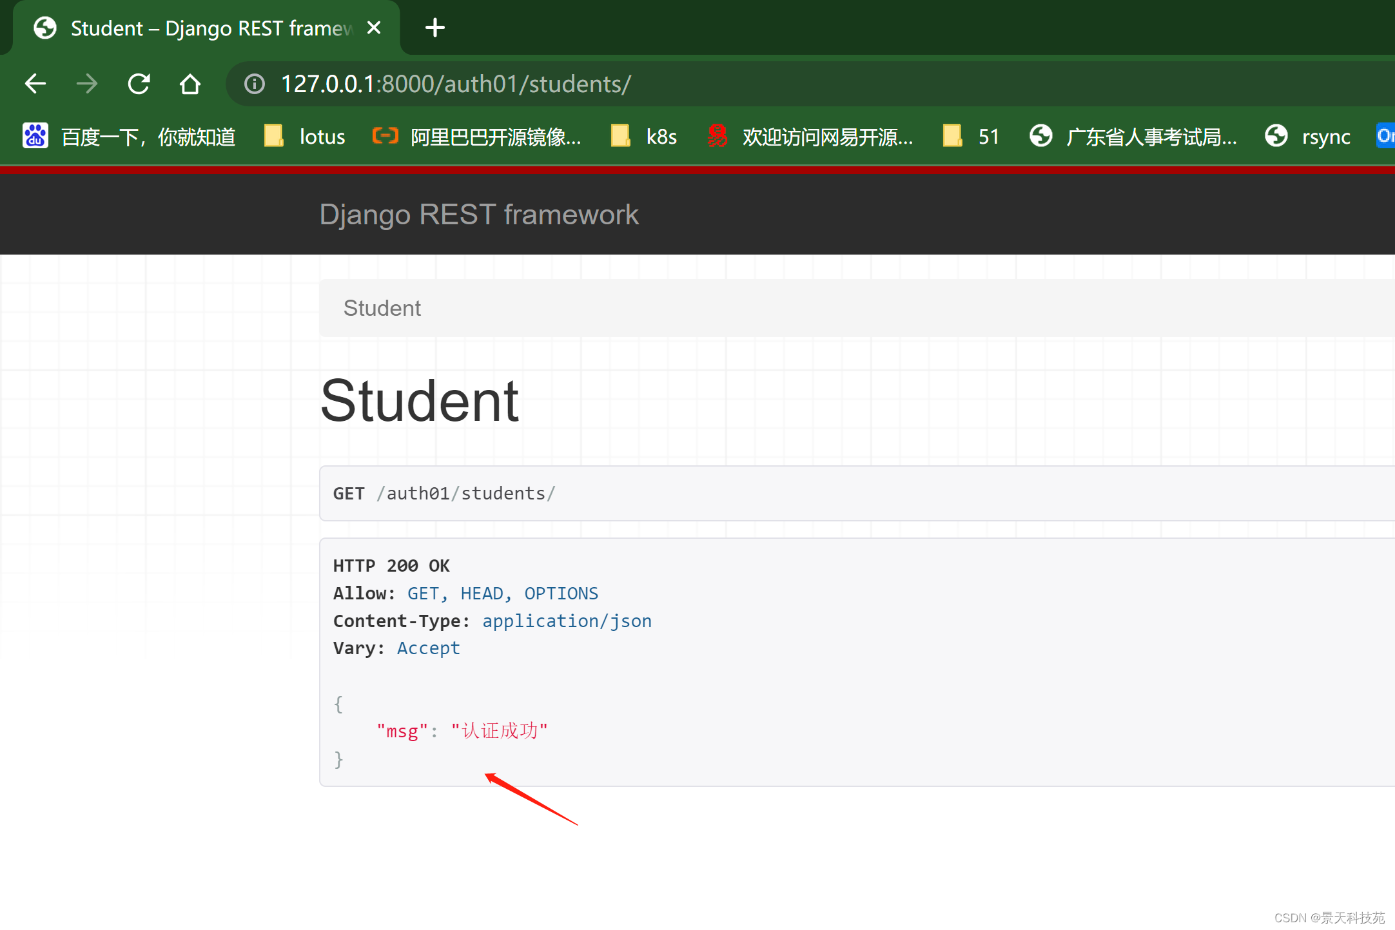Click the globe favicon beside rsync bookmark

[1276, 136]
